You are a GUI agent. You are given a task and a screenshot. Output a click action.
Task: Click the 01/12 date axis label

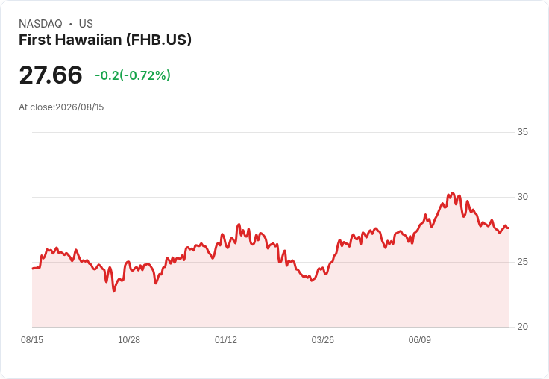coord(226,340)
